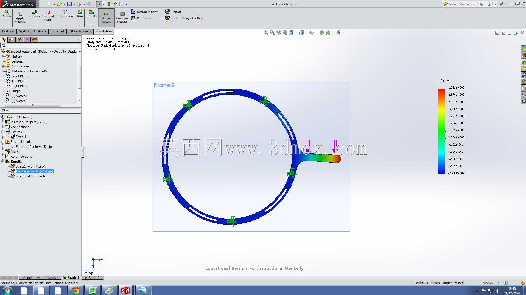526x295 pixels.
Task: Switch to the Sketch tab
Action: point(24,31)
